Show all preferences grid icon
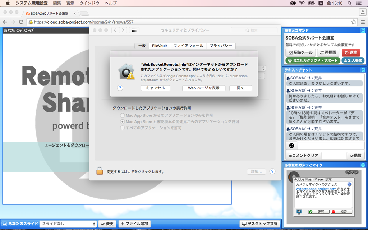Screen dimensions: 368x230 pos(134,30)
